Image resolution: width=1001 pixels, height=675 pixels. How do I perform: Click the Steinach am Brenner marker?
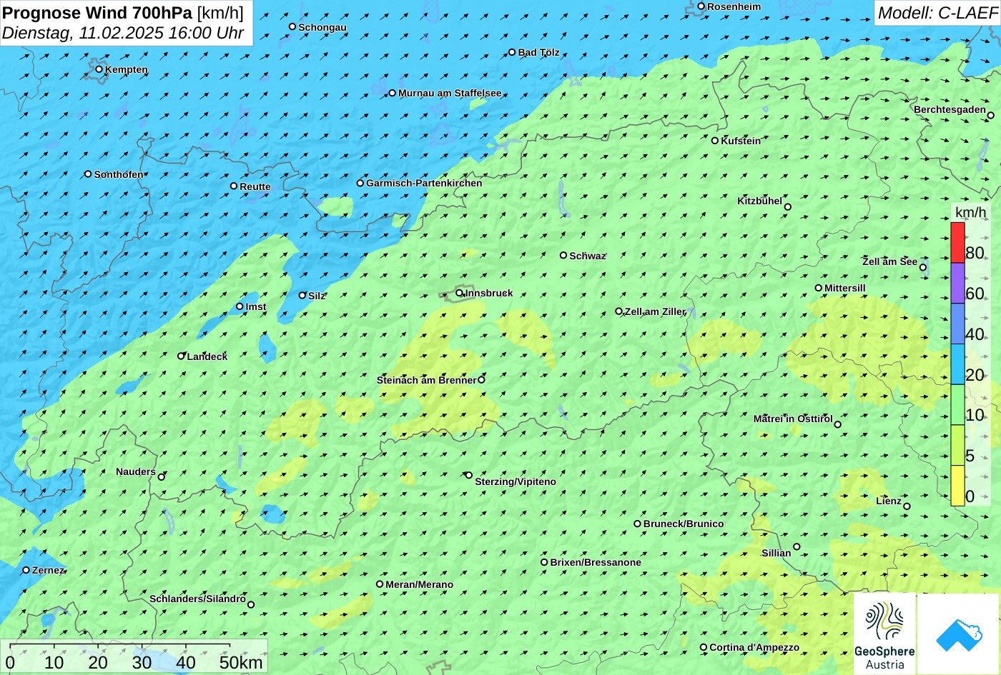point(481,380)
